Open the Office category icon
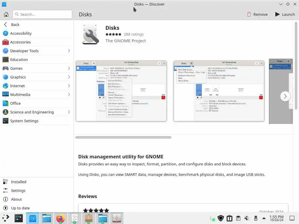Viewport: 299px width, 224px height. (x=6, y=103)
